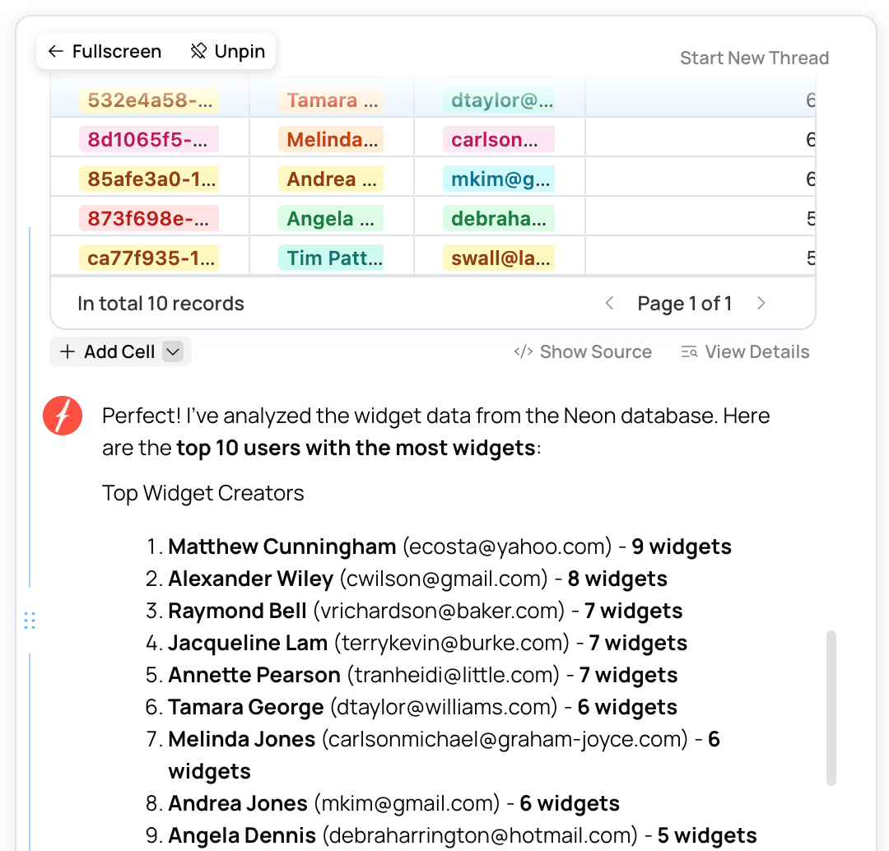
Task: Click the plus icon in Add Cell
Action: [x=68, y=352]
